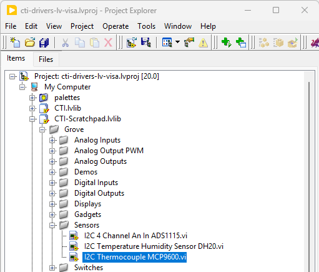This screenshot has width=319, height=272.
Task: Open a project with the folder icon
Action: pos(30,43)
